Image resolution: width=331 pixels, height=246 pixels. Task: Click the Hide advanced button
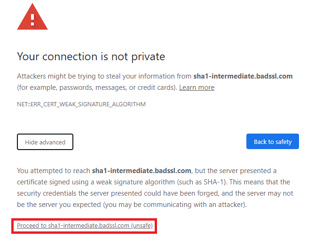click(45, 142)
